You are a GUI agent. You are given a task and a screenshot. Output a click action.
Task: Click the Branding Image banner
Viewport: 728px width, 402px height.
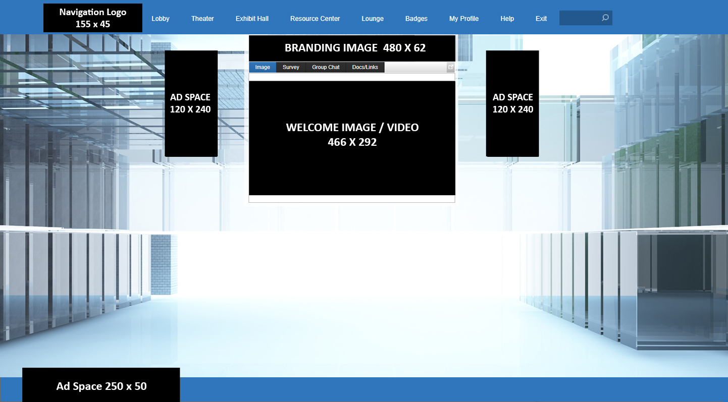[x=352, y=48]
